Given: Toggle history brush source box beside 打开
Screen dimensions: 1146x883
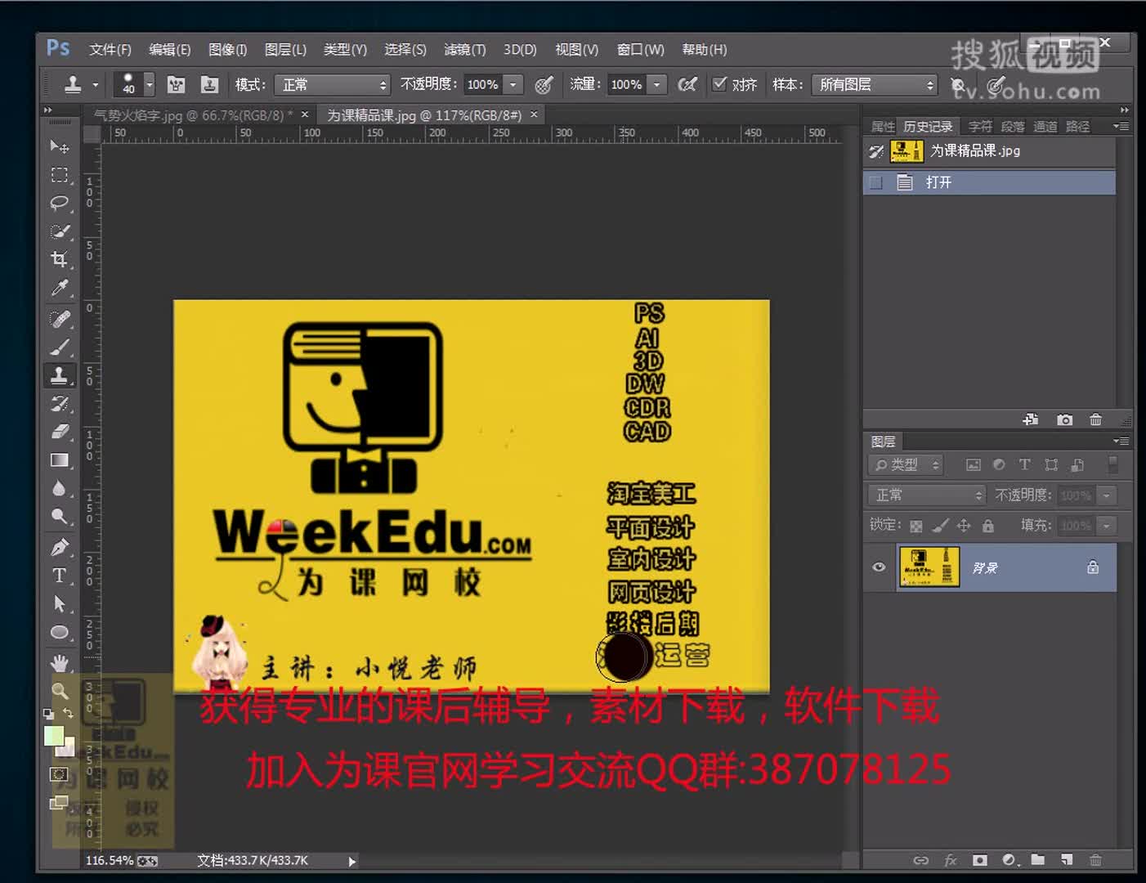Looking at the screenshot, I should [876, 182].
